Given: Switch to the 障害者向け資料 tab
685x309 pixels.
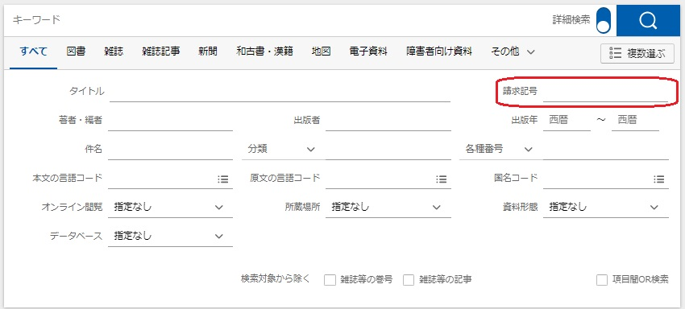Looking at the screenshot, I should point(439,51).
